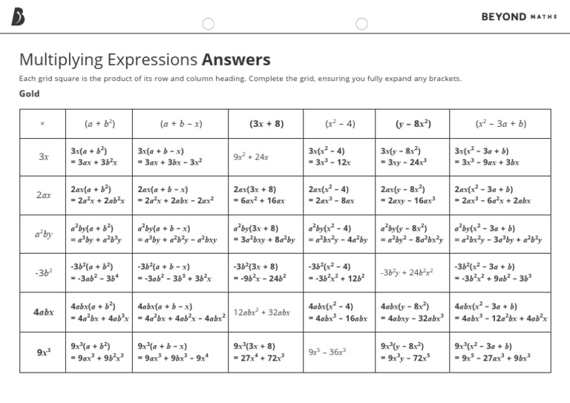570x403 pixels.
Task: Click the cell containing -3b²y + 24b²x²
Action: 412,272
